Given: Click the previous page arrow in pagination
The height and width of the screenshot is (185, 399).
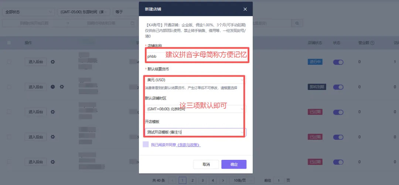Looking at the screenshot, I should pos(172,180).
